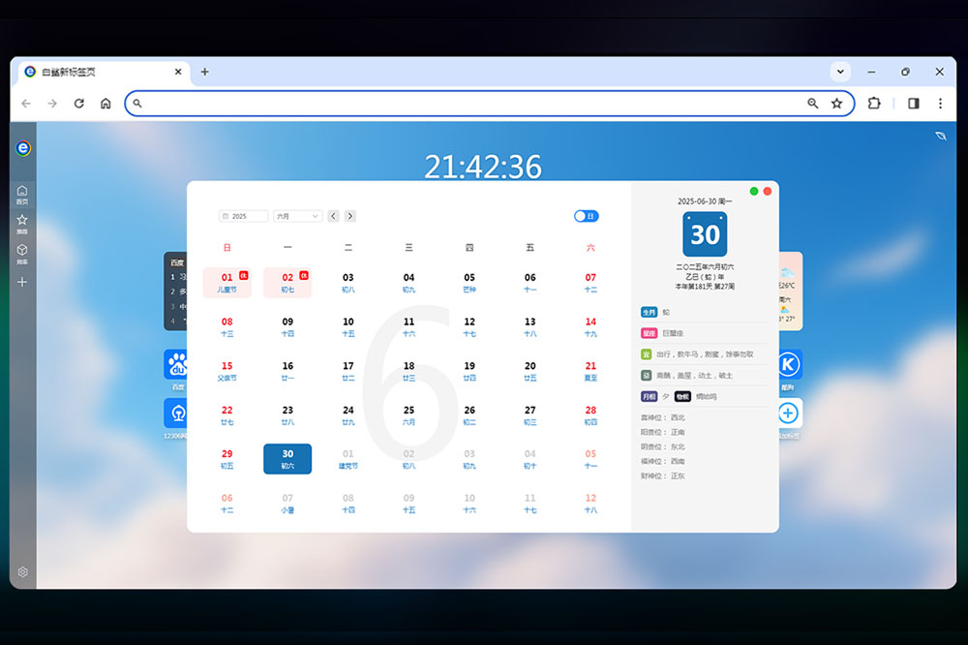Viewport: 968px width, 645px height.
Task: Click the browser extensions puzzle icon
Action: click(874, 104)
